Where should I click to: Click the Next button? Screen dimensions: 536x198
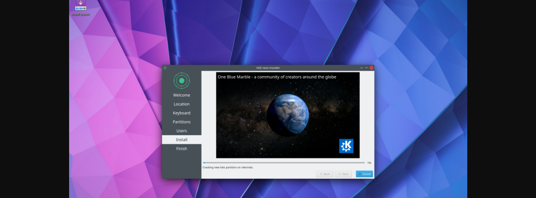pos(343,174)
